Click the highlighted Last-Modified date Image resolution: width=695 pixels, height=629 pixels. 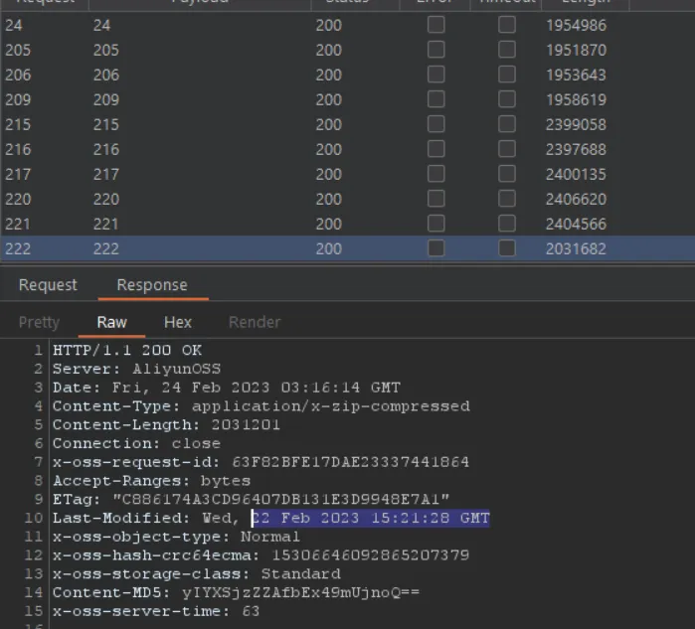[x=371, y=518]
